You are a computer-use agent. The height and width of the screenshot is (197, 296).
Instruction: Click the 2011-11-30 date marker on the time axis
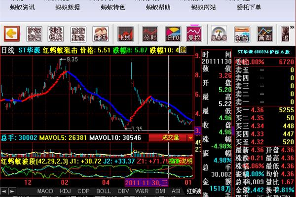point(147,183)
